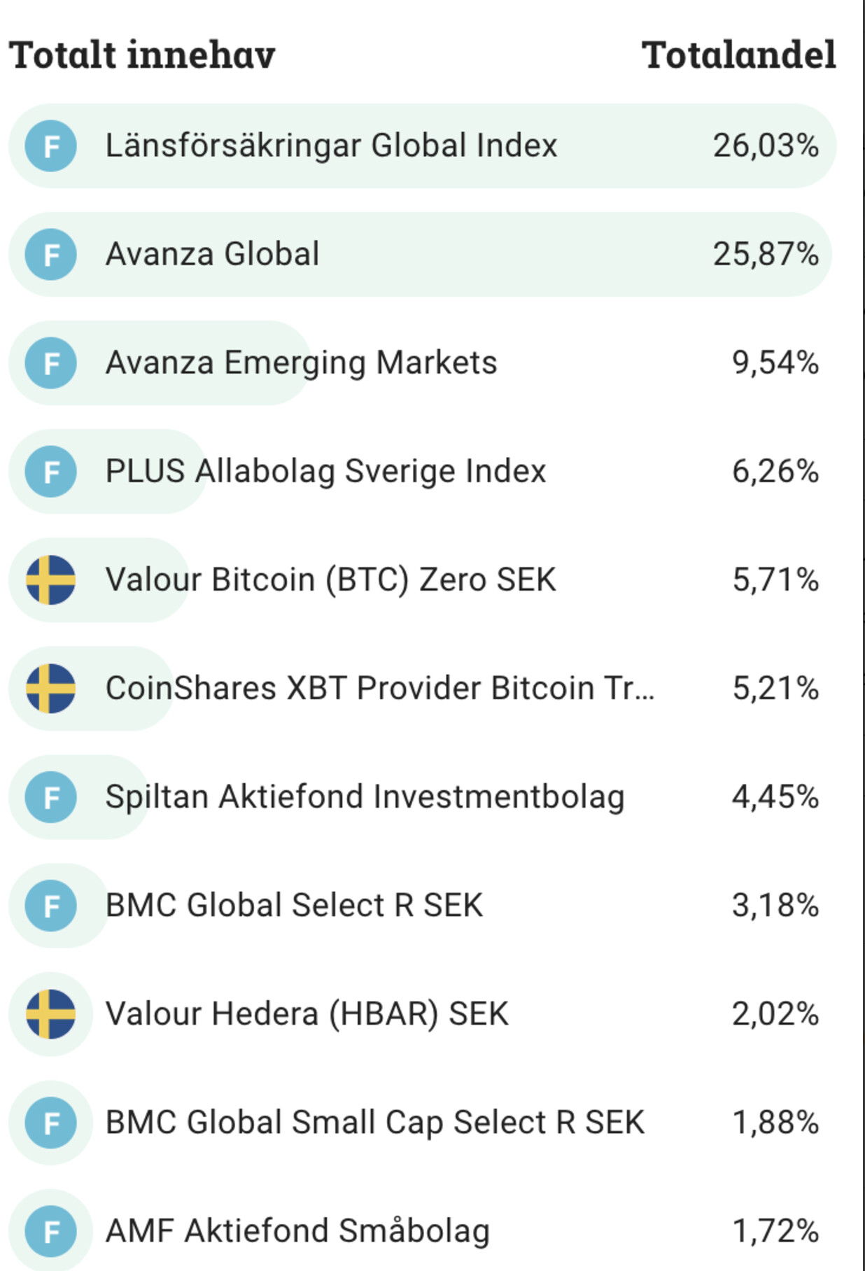Click the fund icon beside Avanza Global
The image size is (865, 1271).
50,255
